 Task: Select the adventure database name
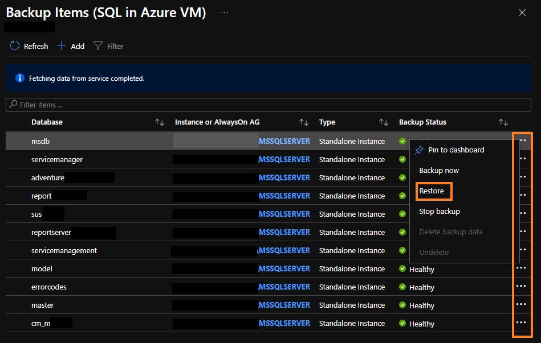48,177
